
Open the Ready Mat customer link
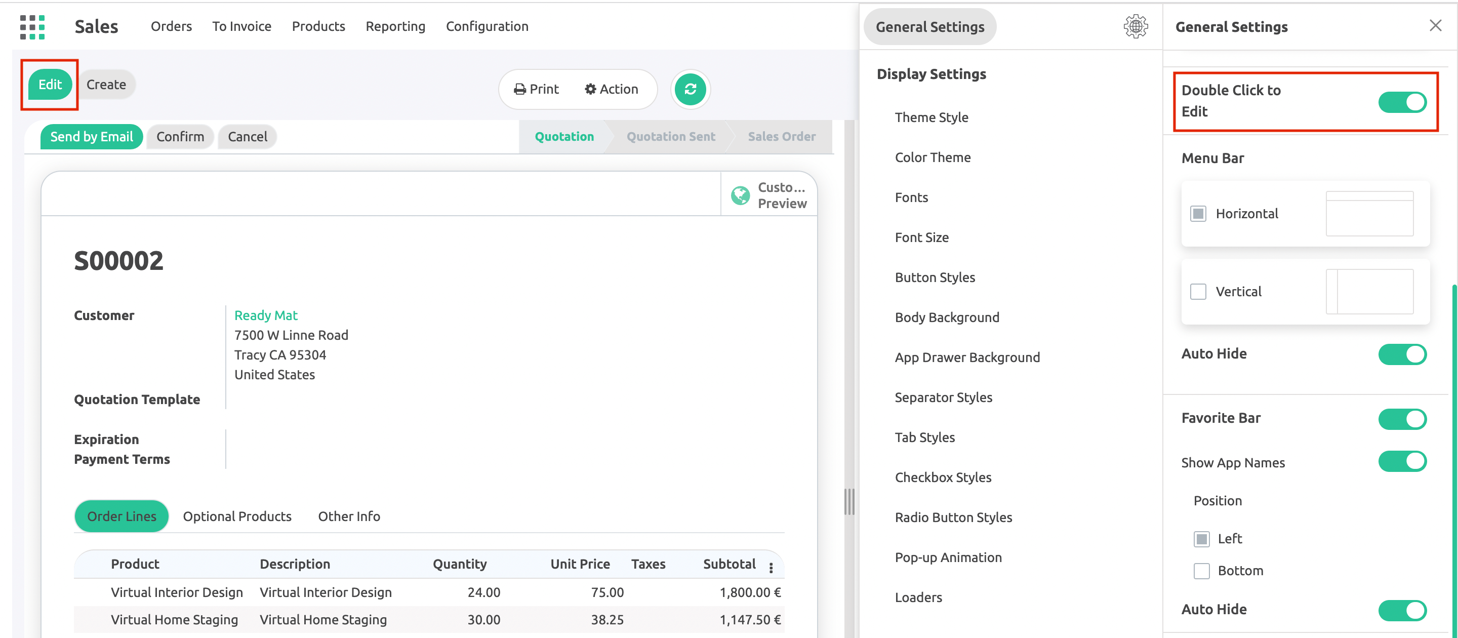pos(265,315)
